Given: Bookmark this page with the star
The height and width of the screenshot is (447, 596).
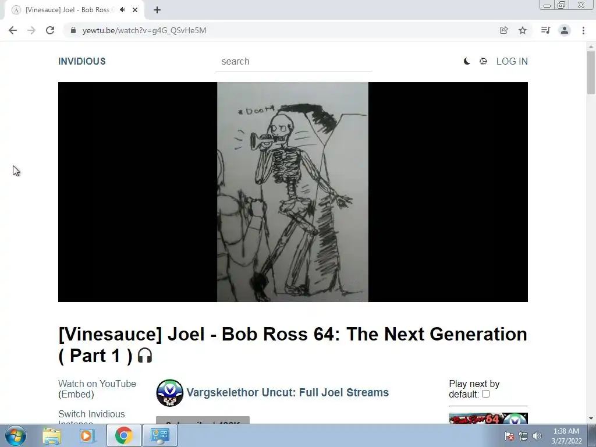Looking at the screenshot, I should pyautogui.click(x=523, y=30).
